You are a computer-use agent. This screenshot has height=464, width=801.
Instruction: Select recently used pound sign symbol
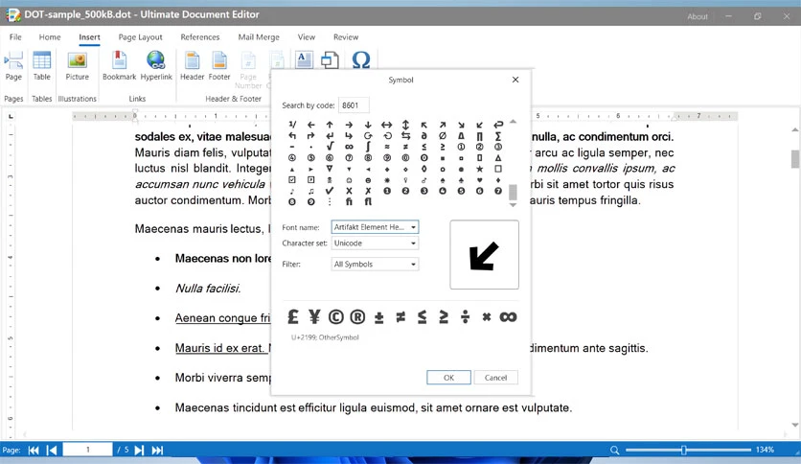coord(293,316)
